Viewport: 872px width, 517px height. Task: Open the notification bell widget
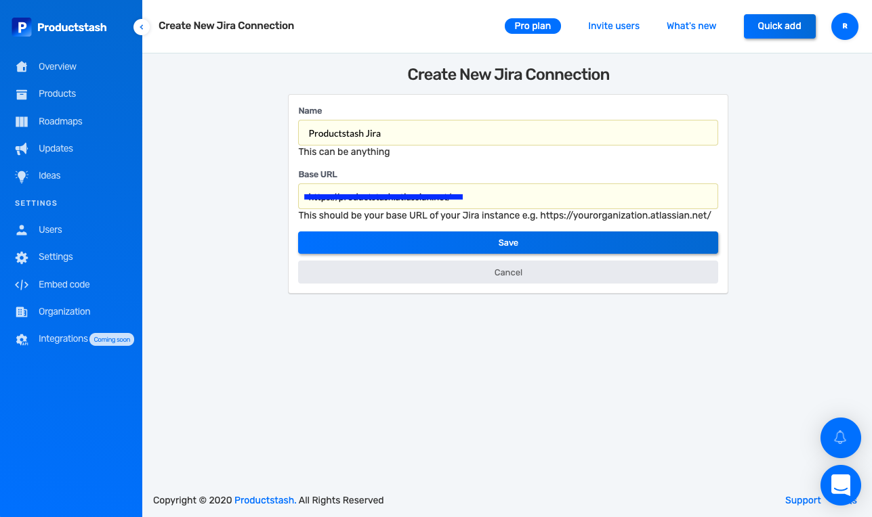840,438
